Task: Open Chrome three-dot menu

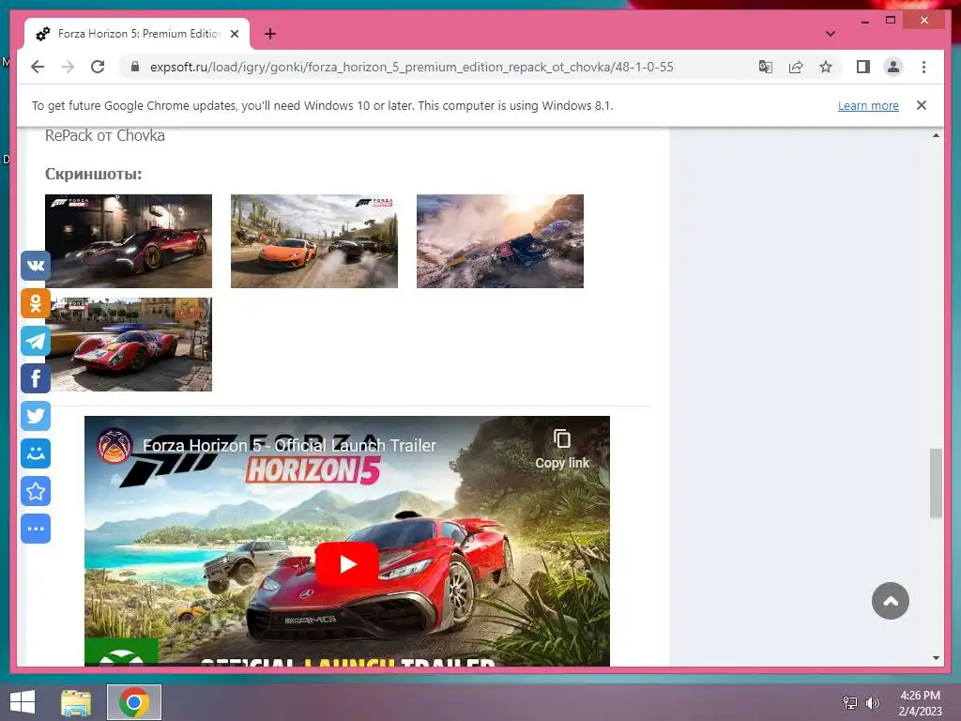Action: tap(923, 67)
